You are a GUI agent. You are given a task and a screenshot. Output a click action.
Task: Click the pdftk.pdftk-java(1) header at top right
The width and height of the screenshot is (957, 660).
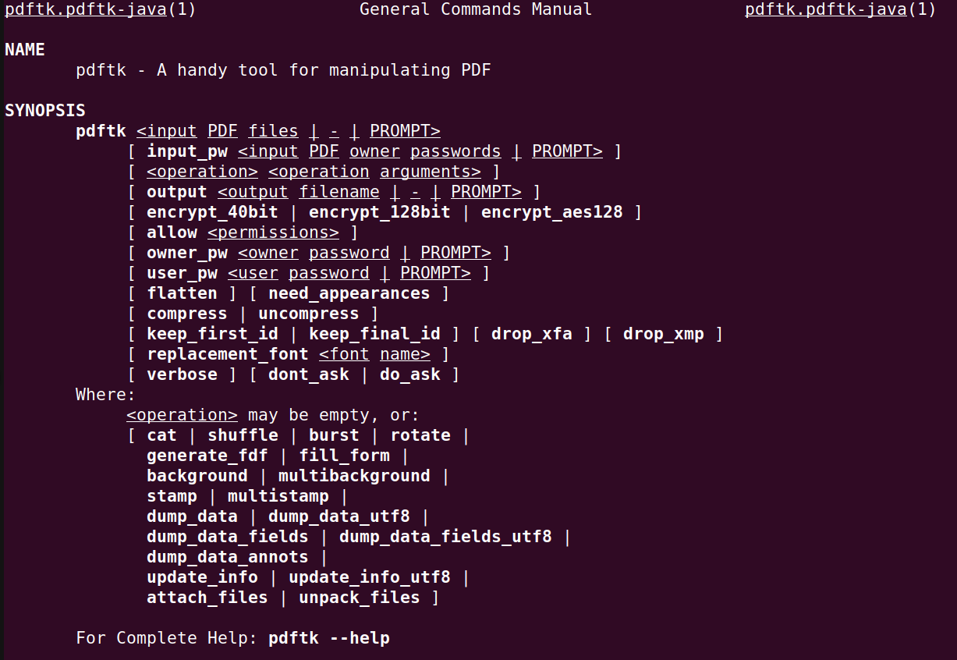[x=841, y=10]
